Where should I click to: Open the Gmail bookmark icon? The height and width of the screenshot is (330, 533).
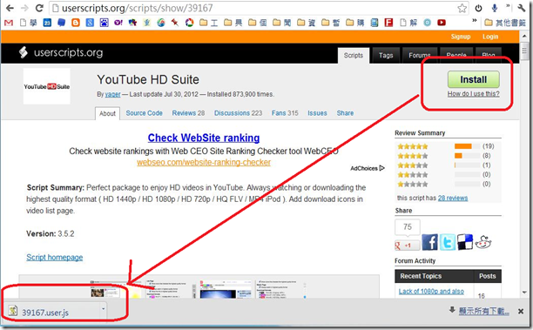pyautogui.click(x=9, y=23)
